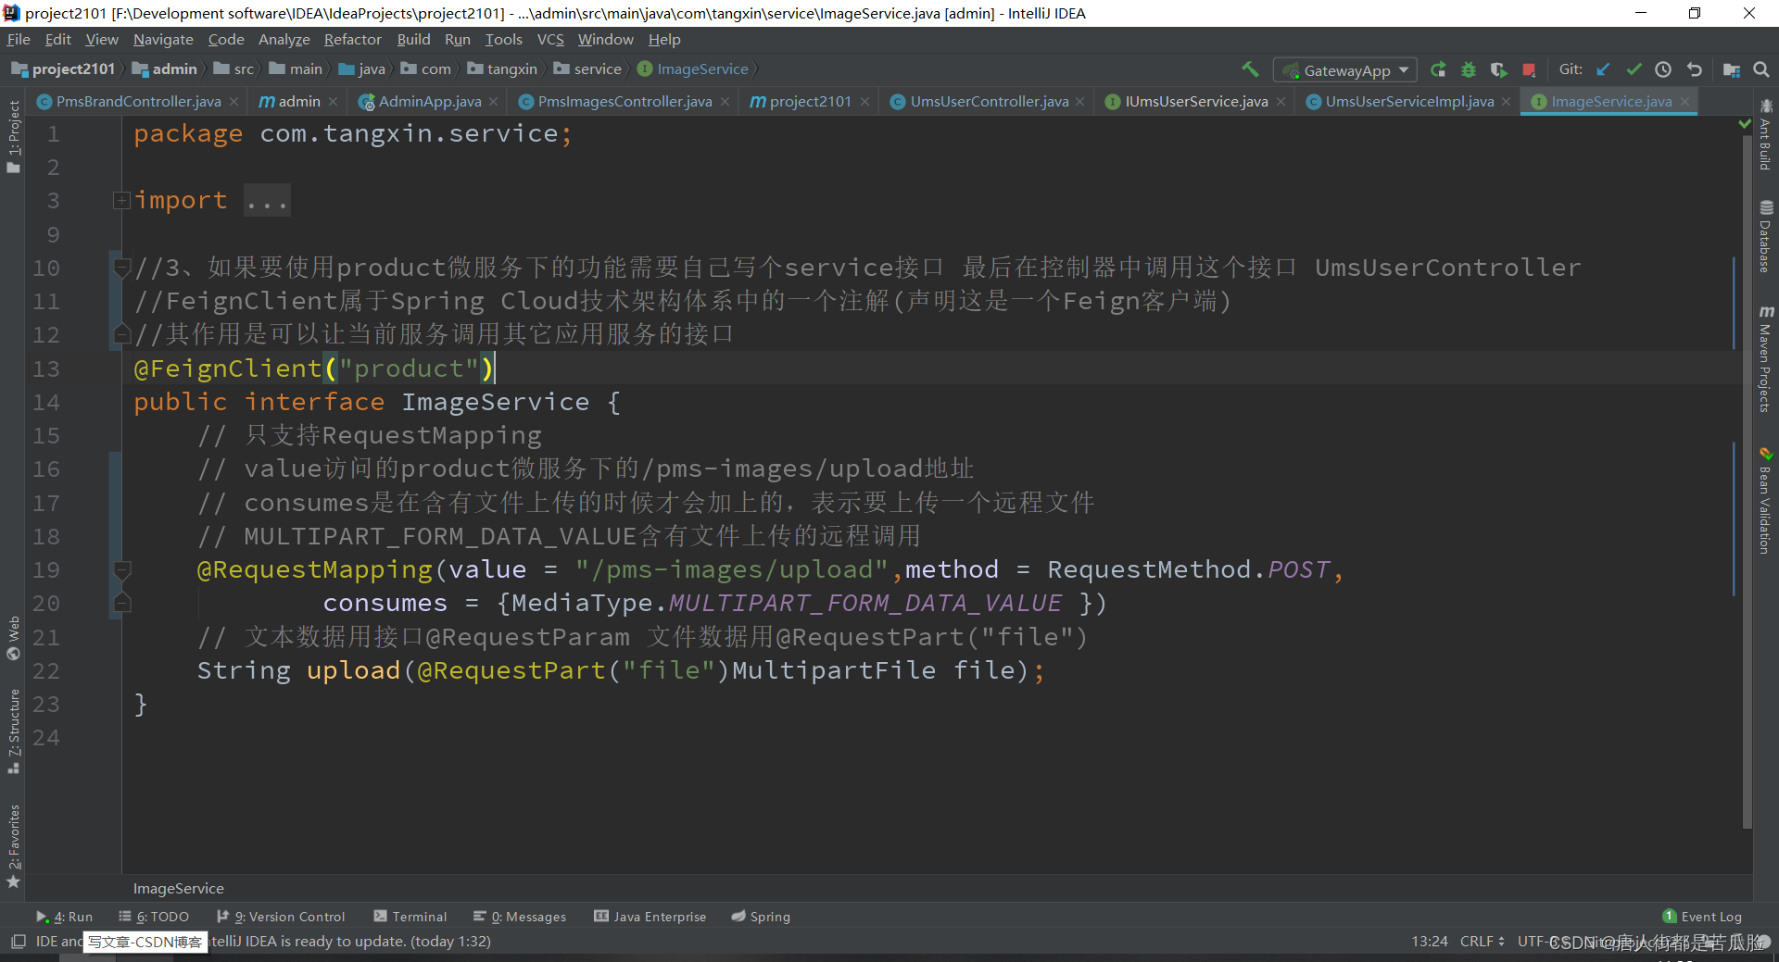Show Git history clock icon
Viewport: 1779px width, 962px height.
pyautogui.click(x=1663, y=69)
